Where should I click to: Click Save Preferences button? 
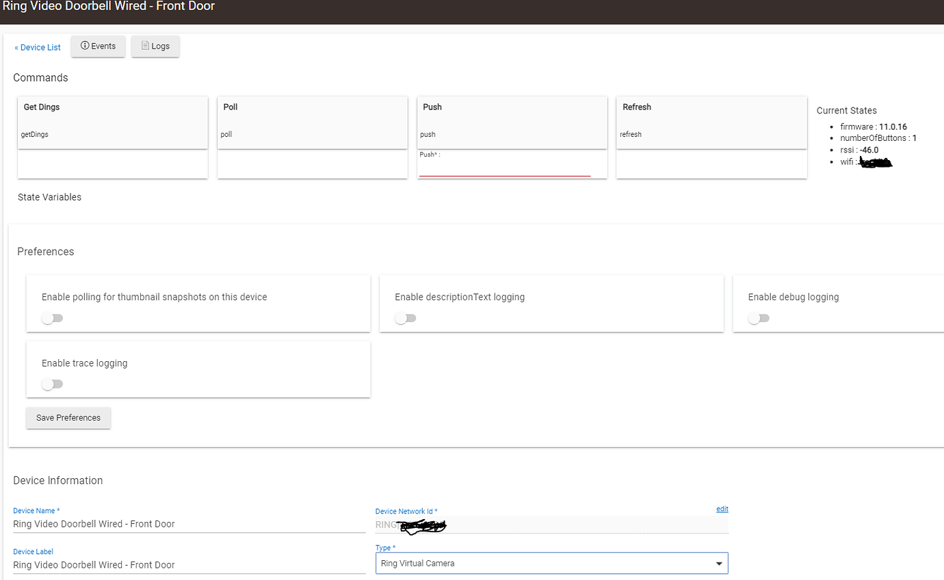pyautogui.click(x=68, y=418)
